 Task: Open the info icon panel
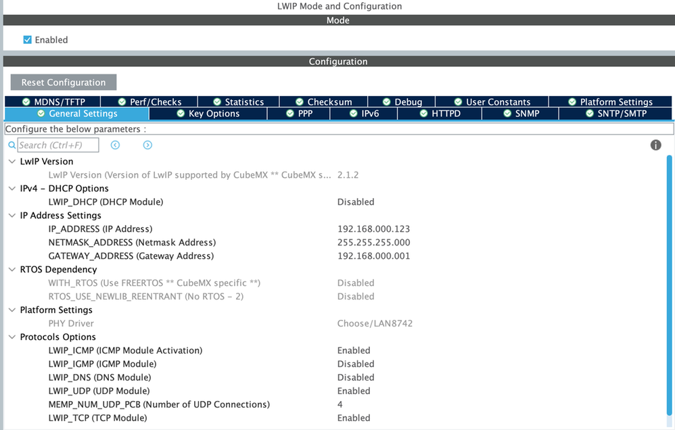[x=655, y=145]
